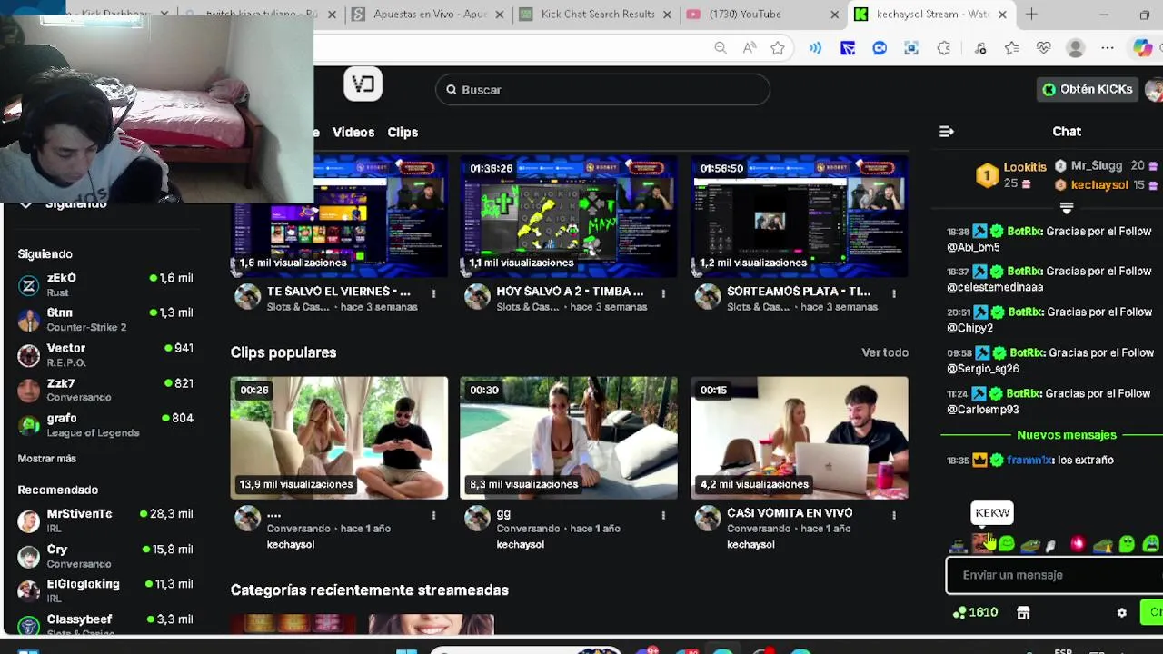
Task: Click the magnifier icon in Buscar field
Action: [451, 90]
